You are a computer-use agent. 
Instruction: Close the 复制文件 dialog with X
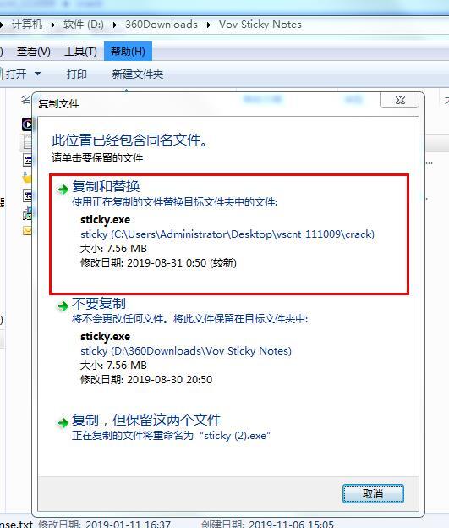click(x=399, y=100)
